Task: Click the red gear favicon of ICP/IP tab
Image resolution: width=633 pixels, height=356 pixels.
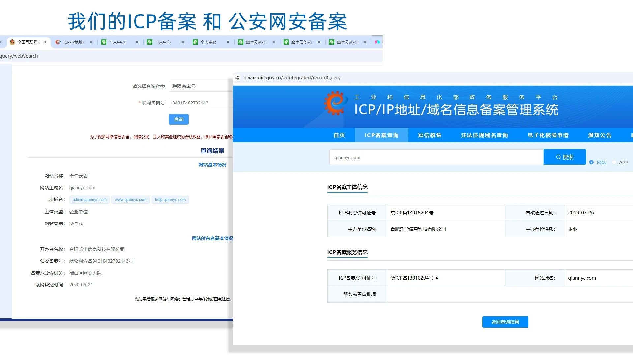Action: [x=58, y=42]
